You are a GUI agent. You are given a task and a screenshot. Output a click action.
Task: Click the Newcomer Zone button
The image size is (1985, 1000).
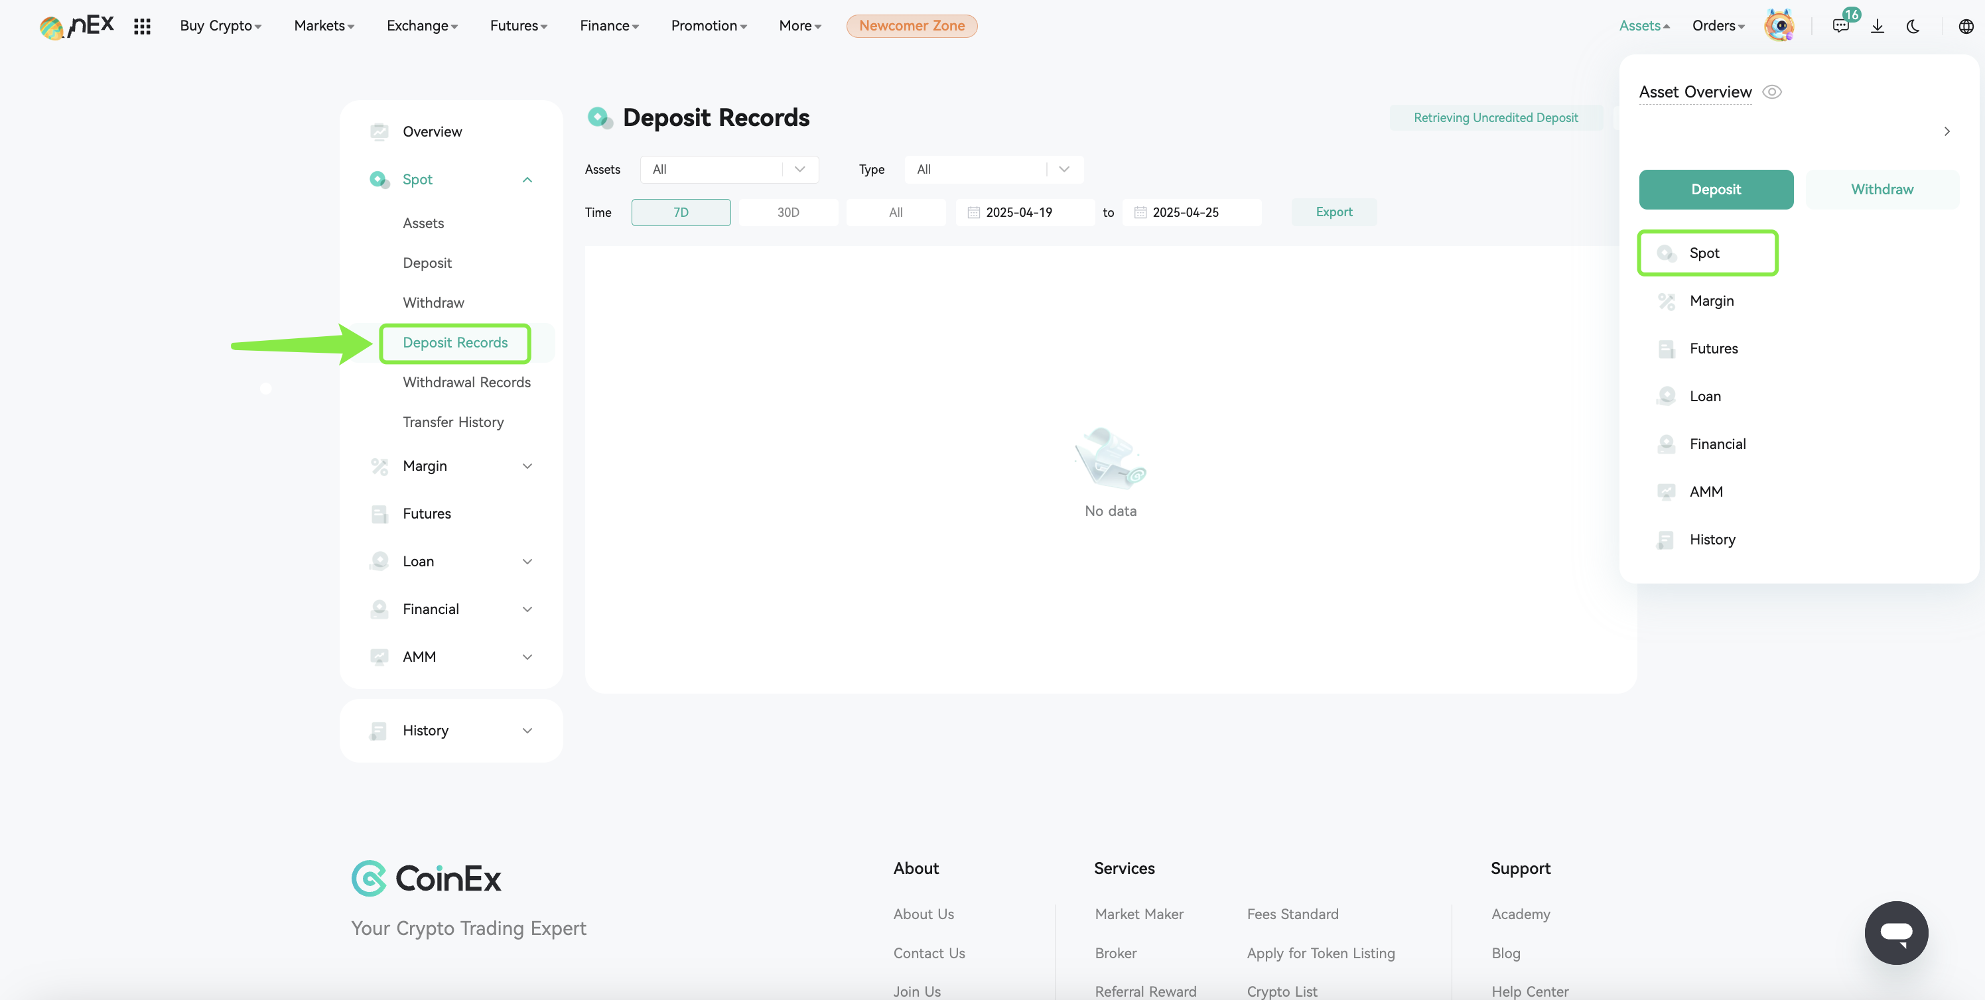[x=912, y=27]
